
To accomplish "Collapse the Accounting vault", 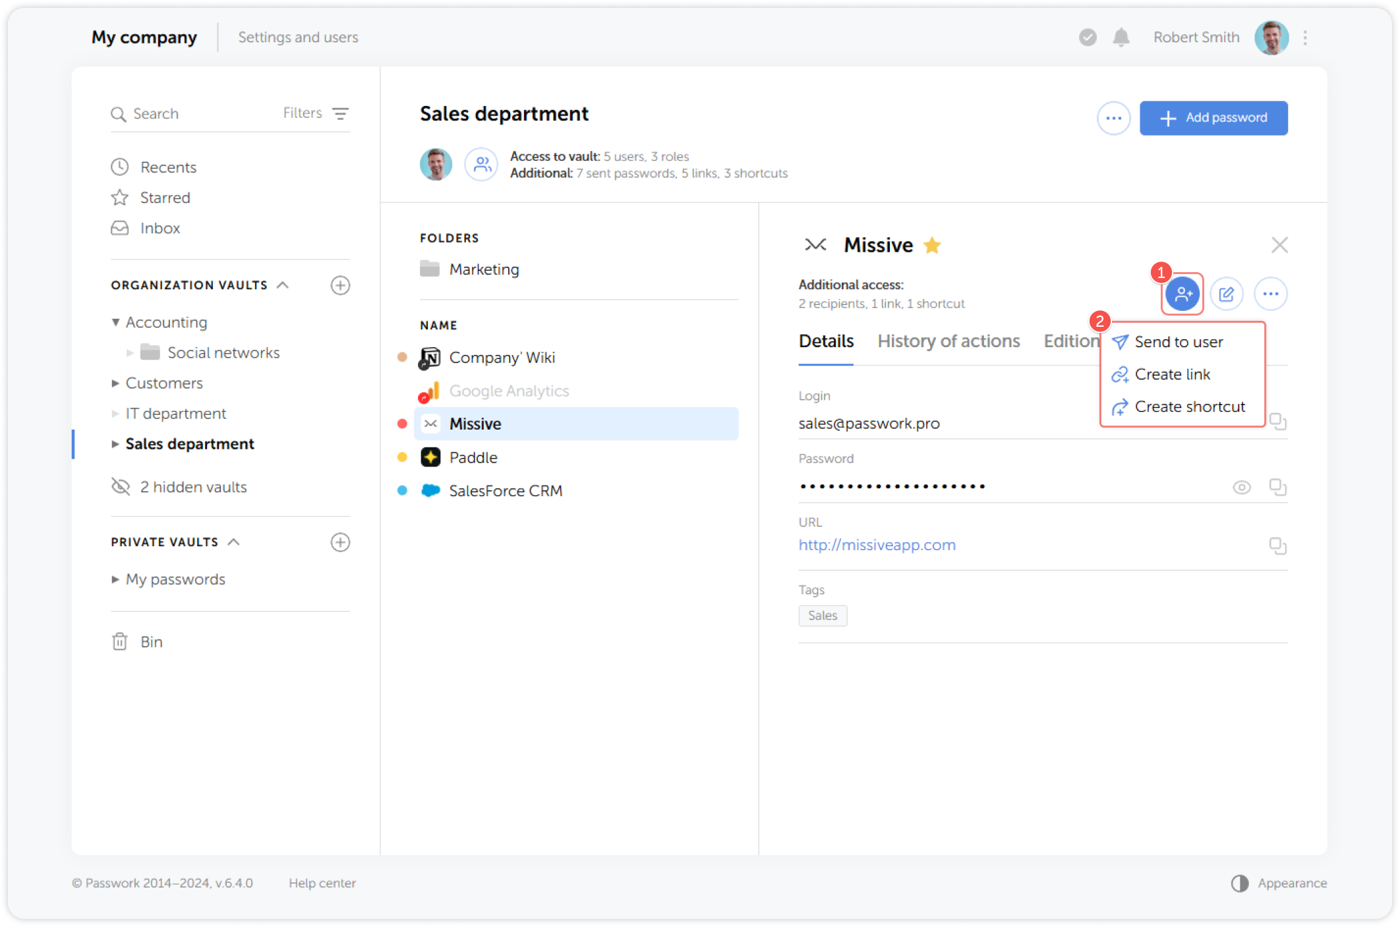I will click(x=116, y=322).
